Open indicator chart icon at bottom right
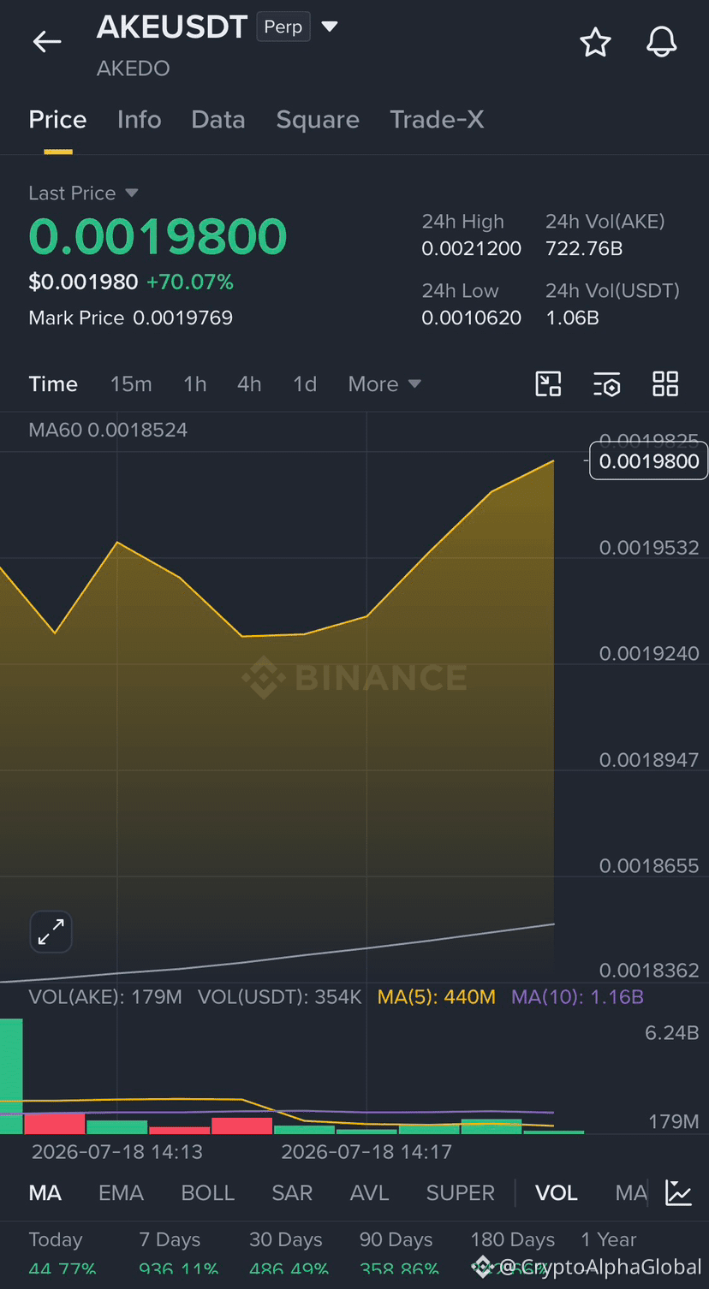Viewport: 709px width, 1289px height. pos(678,1192)
